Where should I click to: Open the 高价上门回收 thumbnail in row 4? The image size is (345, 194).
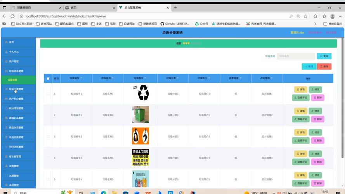click(140, 158)
